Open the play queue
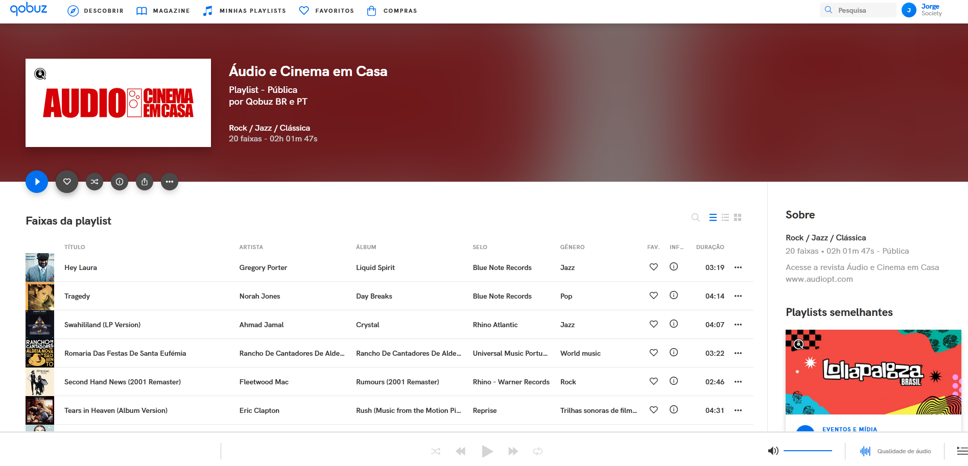 click(x=962, y=451)
